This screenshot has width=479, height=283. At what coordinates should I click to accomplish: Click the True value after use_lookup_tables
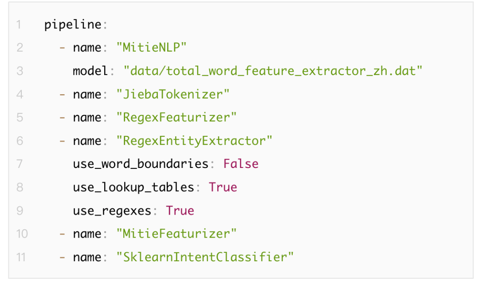(223, 187)
